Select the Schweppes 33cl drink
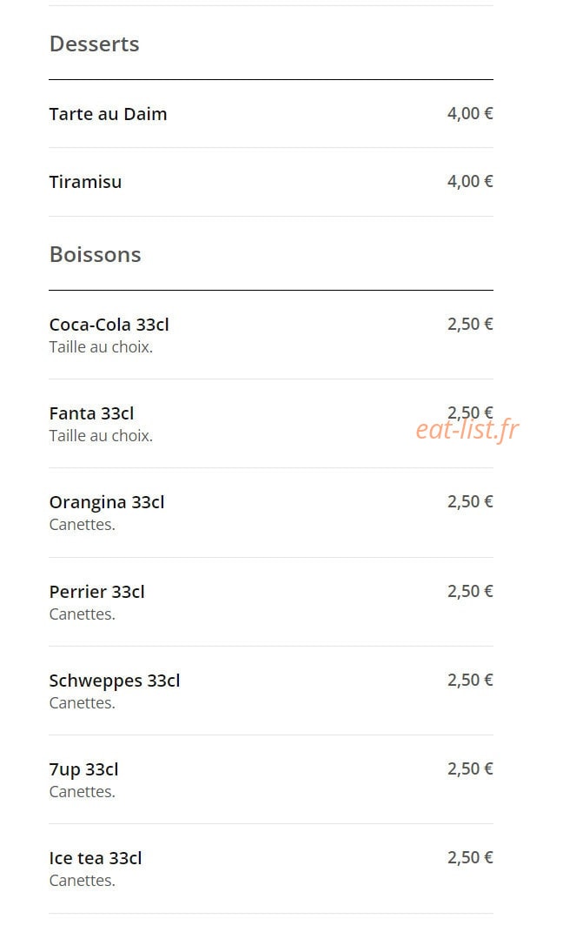This screenshot has width=563, height=926. click(115, 681)
